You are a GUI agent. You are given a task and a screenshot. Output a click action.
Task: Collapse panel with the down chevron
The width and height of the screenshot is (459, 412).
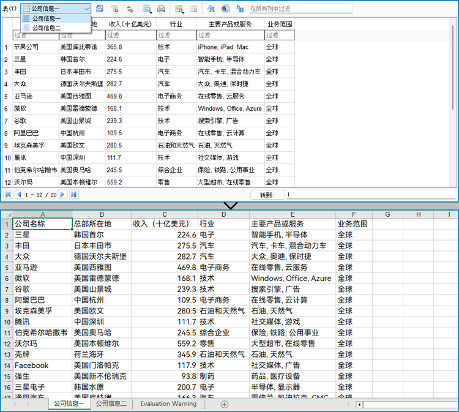230,206
